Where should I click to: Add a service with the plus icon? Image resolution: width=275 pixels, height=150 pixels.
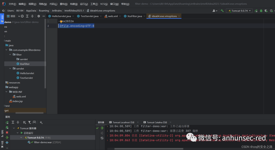click(x=41, y=122)
